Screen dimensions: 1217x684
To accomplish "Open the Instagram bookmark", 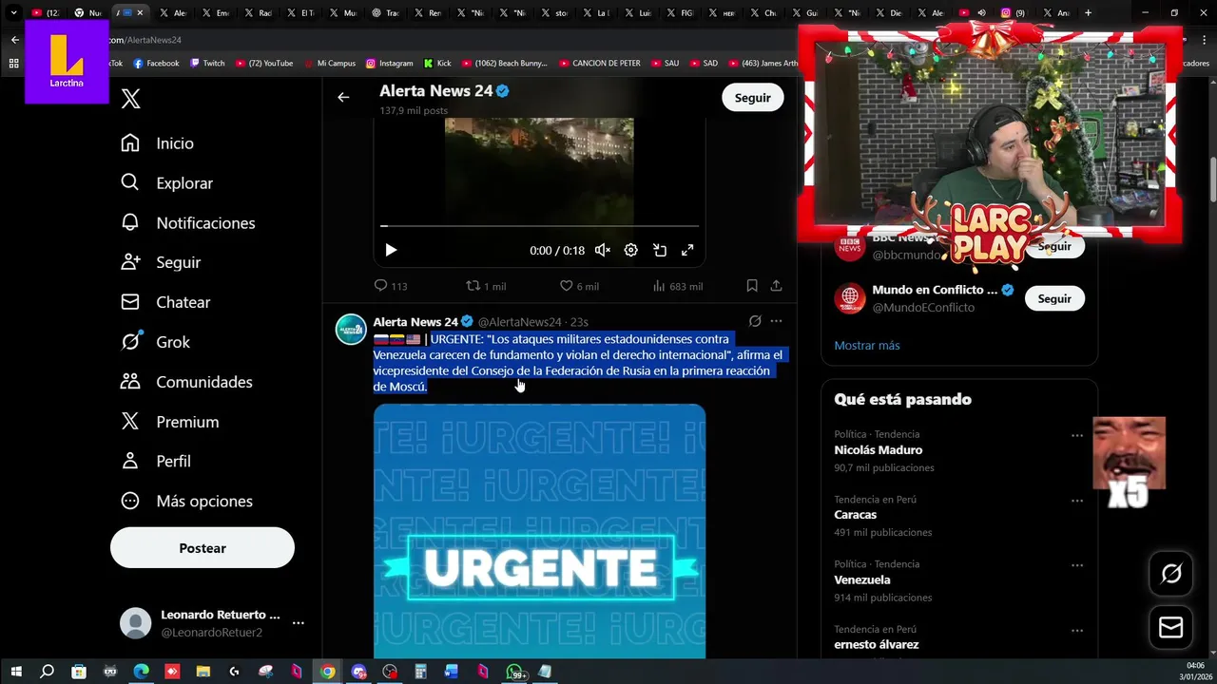I will pyautogui.click(x=390, y=64).
